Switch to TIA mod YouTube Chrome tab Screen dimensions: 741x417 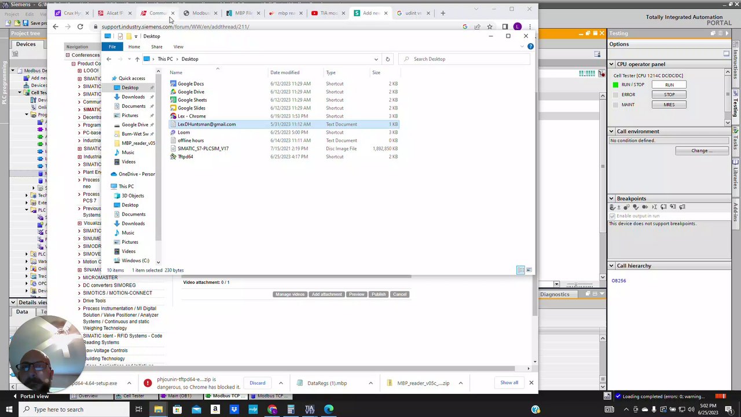[x=328, y=13]
